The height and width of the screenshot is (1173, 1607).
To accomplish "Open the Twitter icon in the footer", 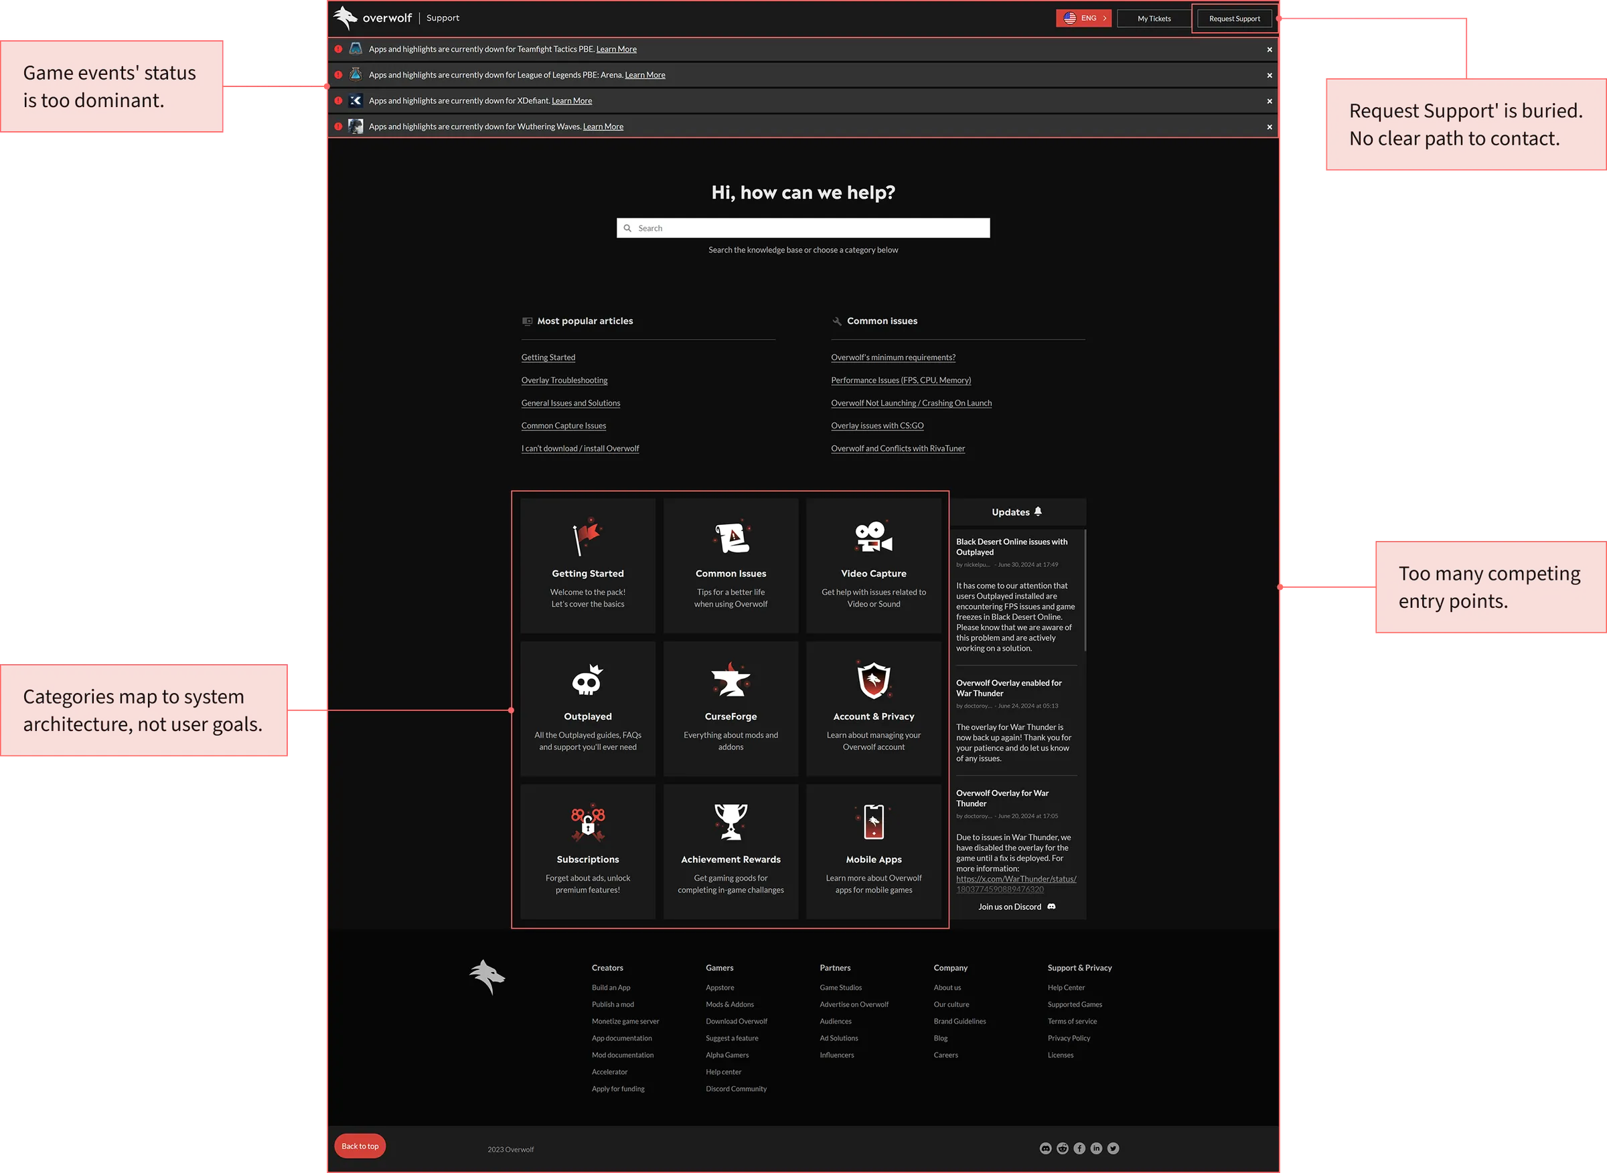I will [x=1114, y=1148].
